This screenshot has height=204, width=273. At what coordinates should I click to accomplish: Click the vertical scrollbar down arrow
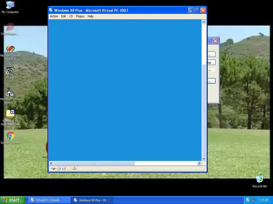pyautogui.click(x=204, y=159)
